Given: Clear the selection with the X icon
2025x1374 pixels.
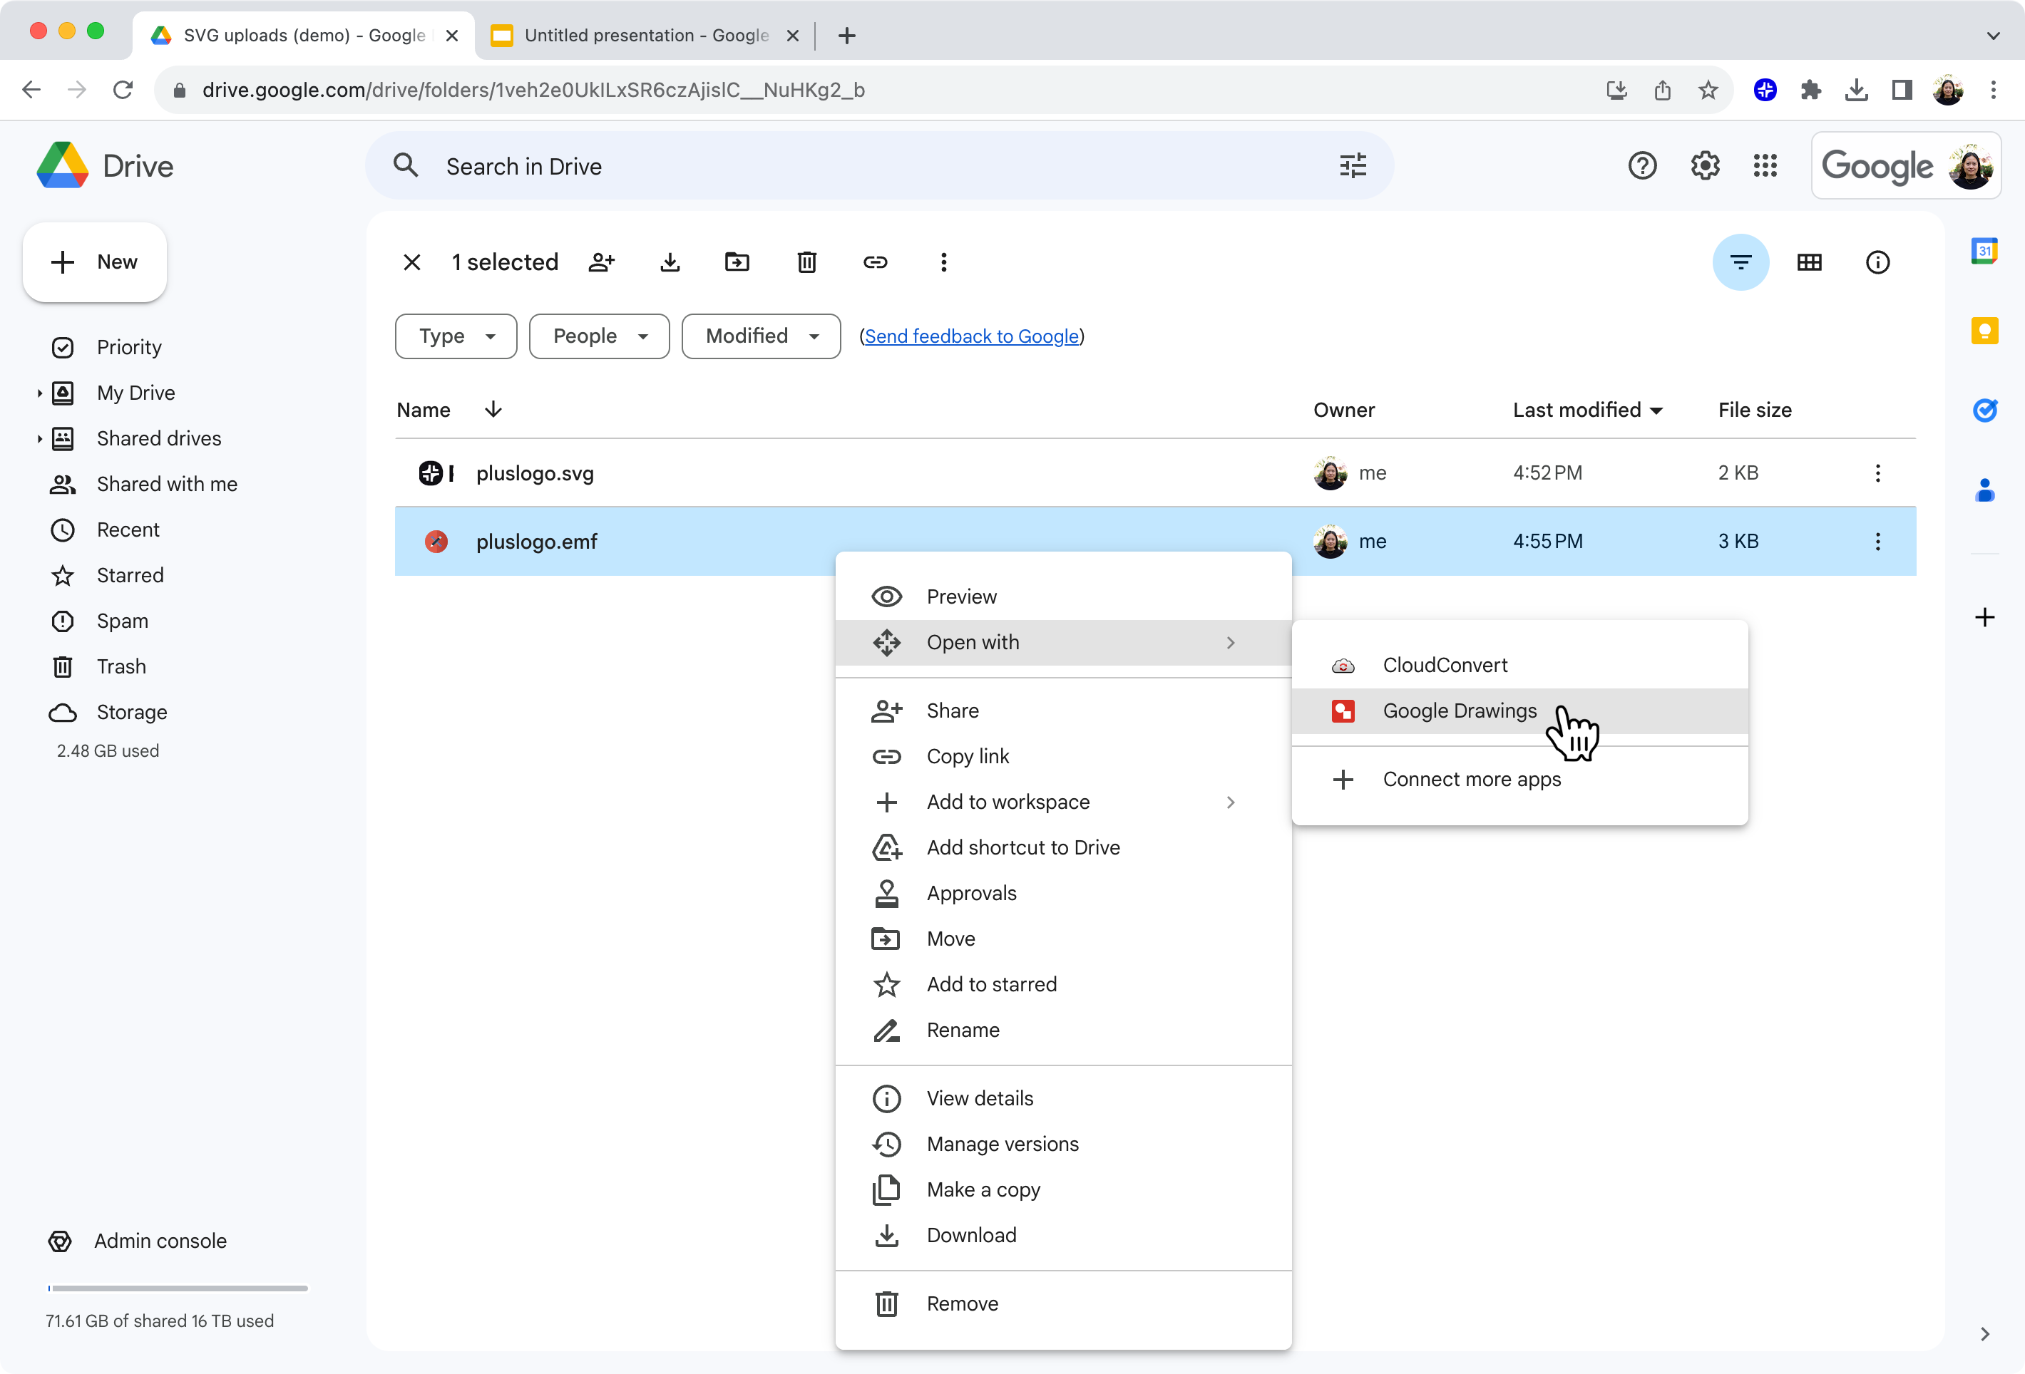Looking at the screenshot, I should [412, 262].
